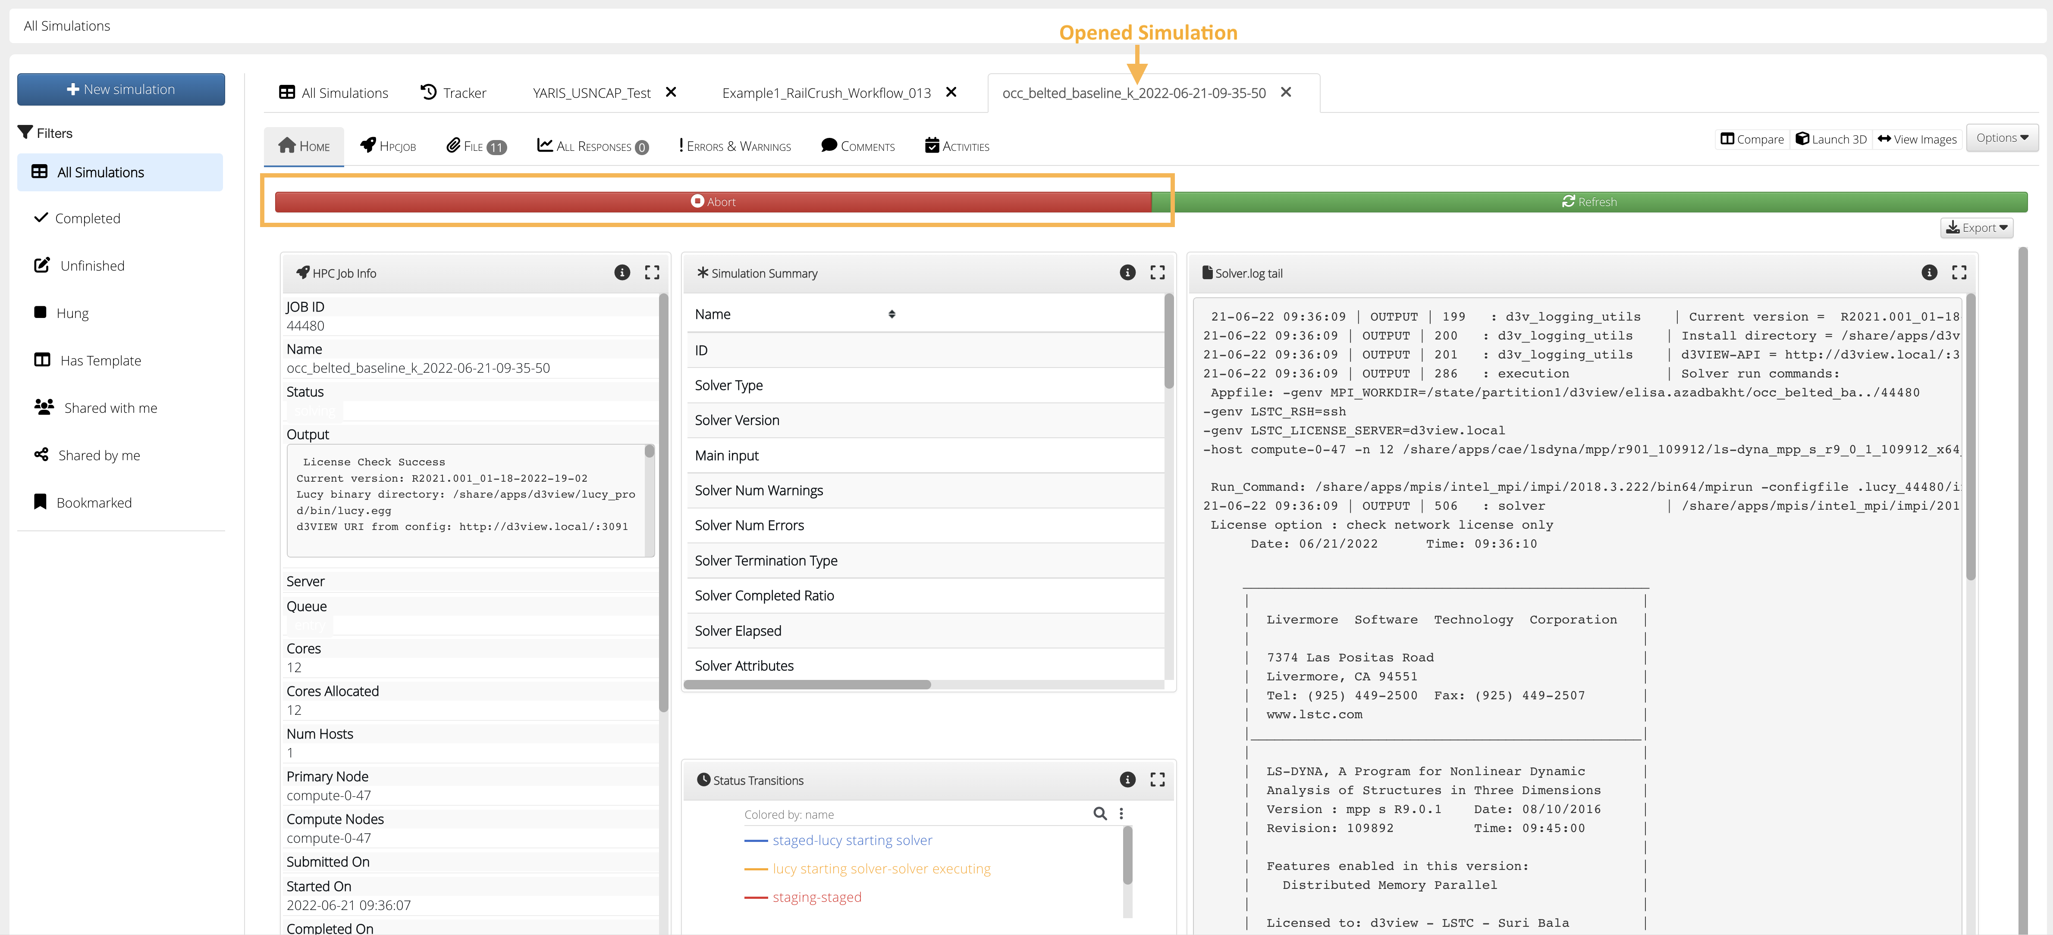2053x935 pixels.
Task: Search within Status Transitions legend
Action: tap(1100, 813)
